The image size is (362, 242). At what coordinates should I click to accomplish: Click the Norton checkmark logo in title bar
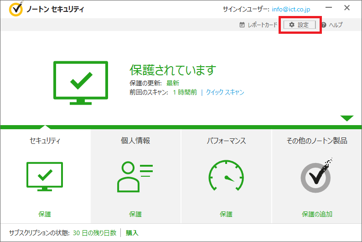16,9
